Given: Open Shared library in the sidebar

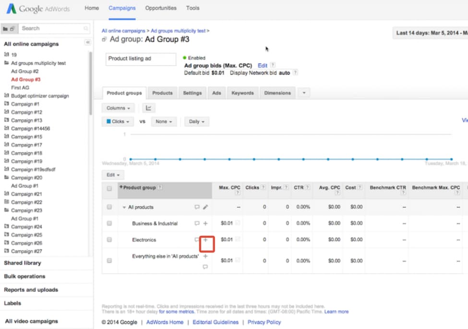Looking at the screenshot, I should click(x=23, y=263).
